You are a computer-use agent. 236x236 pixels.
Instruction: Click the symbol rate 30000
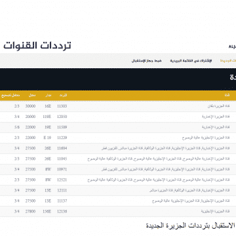click(30, 106)
